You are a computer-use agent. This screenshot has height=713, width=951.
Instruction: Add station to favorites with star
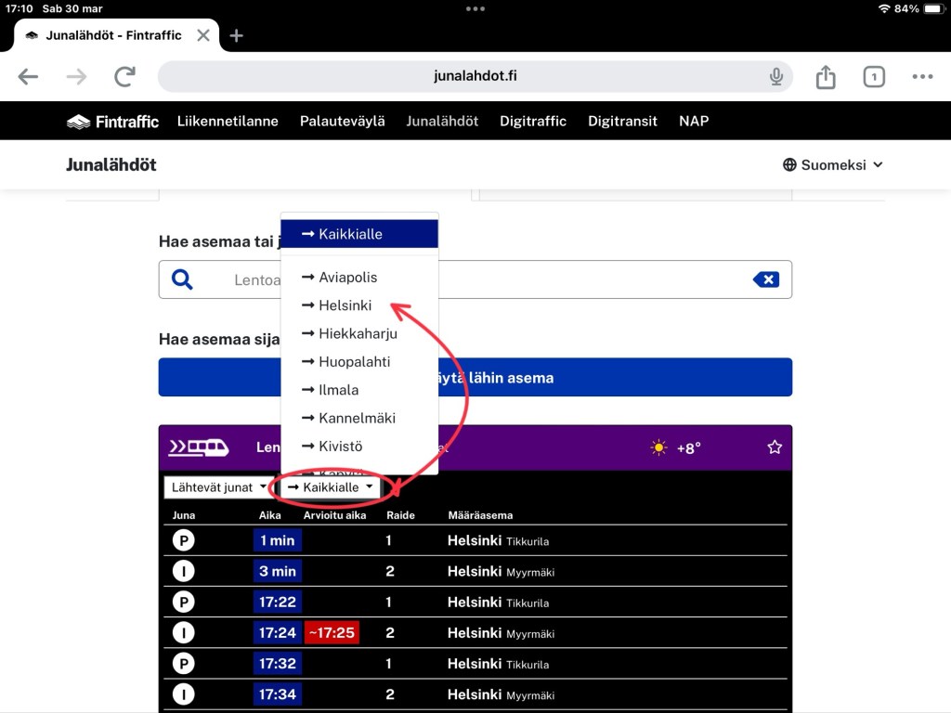point(775,447)
